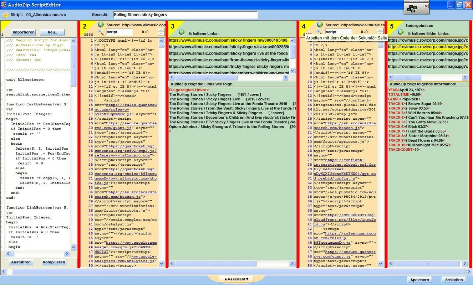This screenshot has height=285, width=473.
Task: Click right arrow of script editor horizontal scrollbar
Action: (x=67, y=254)
